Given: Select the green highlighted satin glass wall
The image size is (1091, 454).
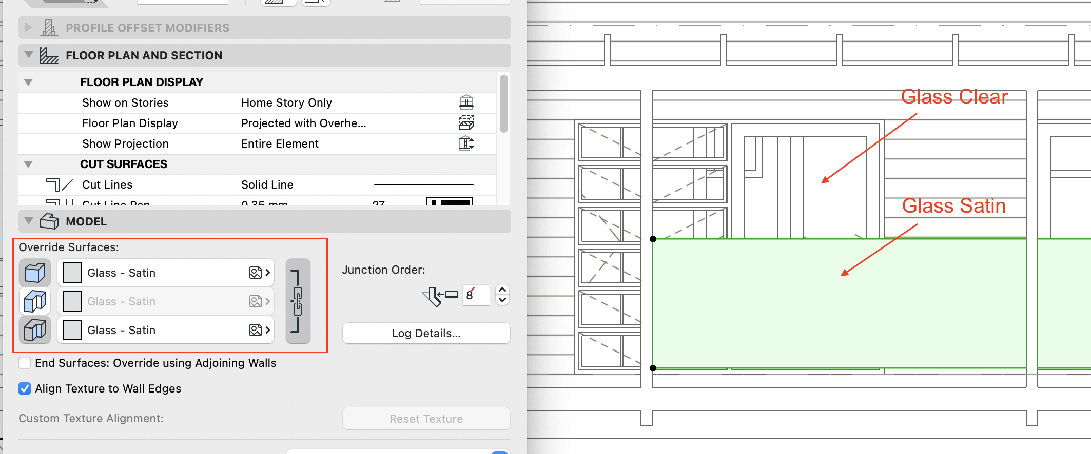Looking at the screenshot, I should (839, 303).
